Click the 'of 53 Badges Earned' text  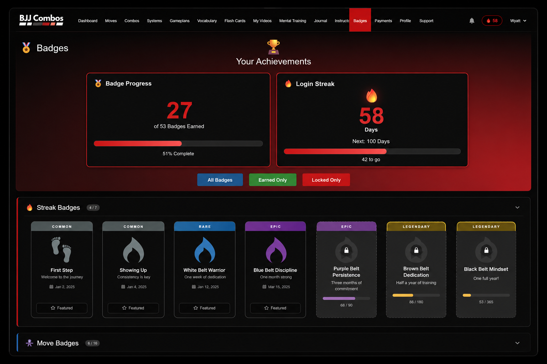point(179,126)
